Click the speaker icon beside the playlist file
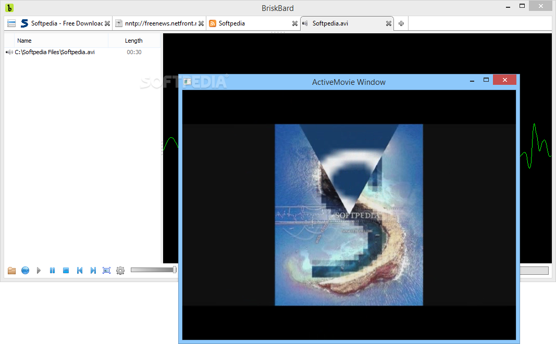This screenshot has width=556, height=344. click(x=9, y=52)
